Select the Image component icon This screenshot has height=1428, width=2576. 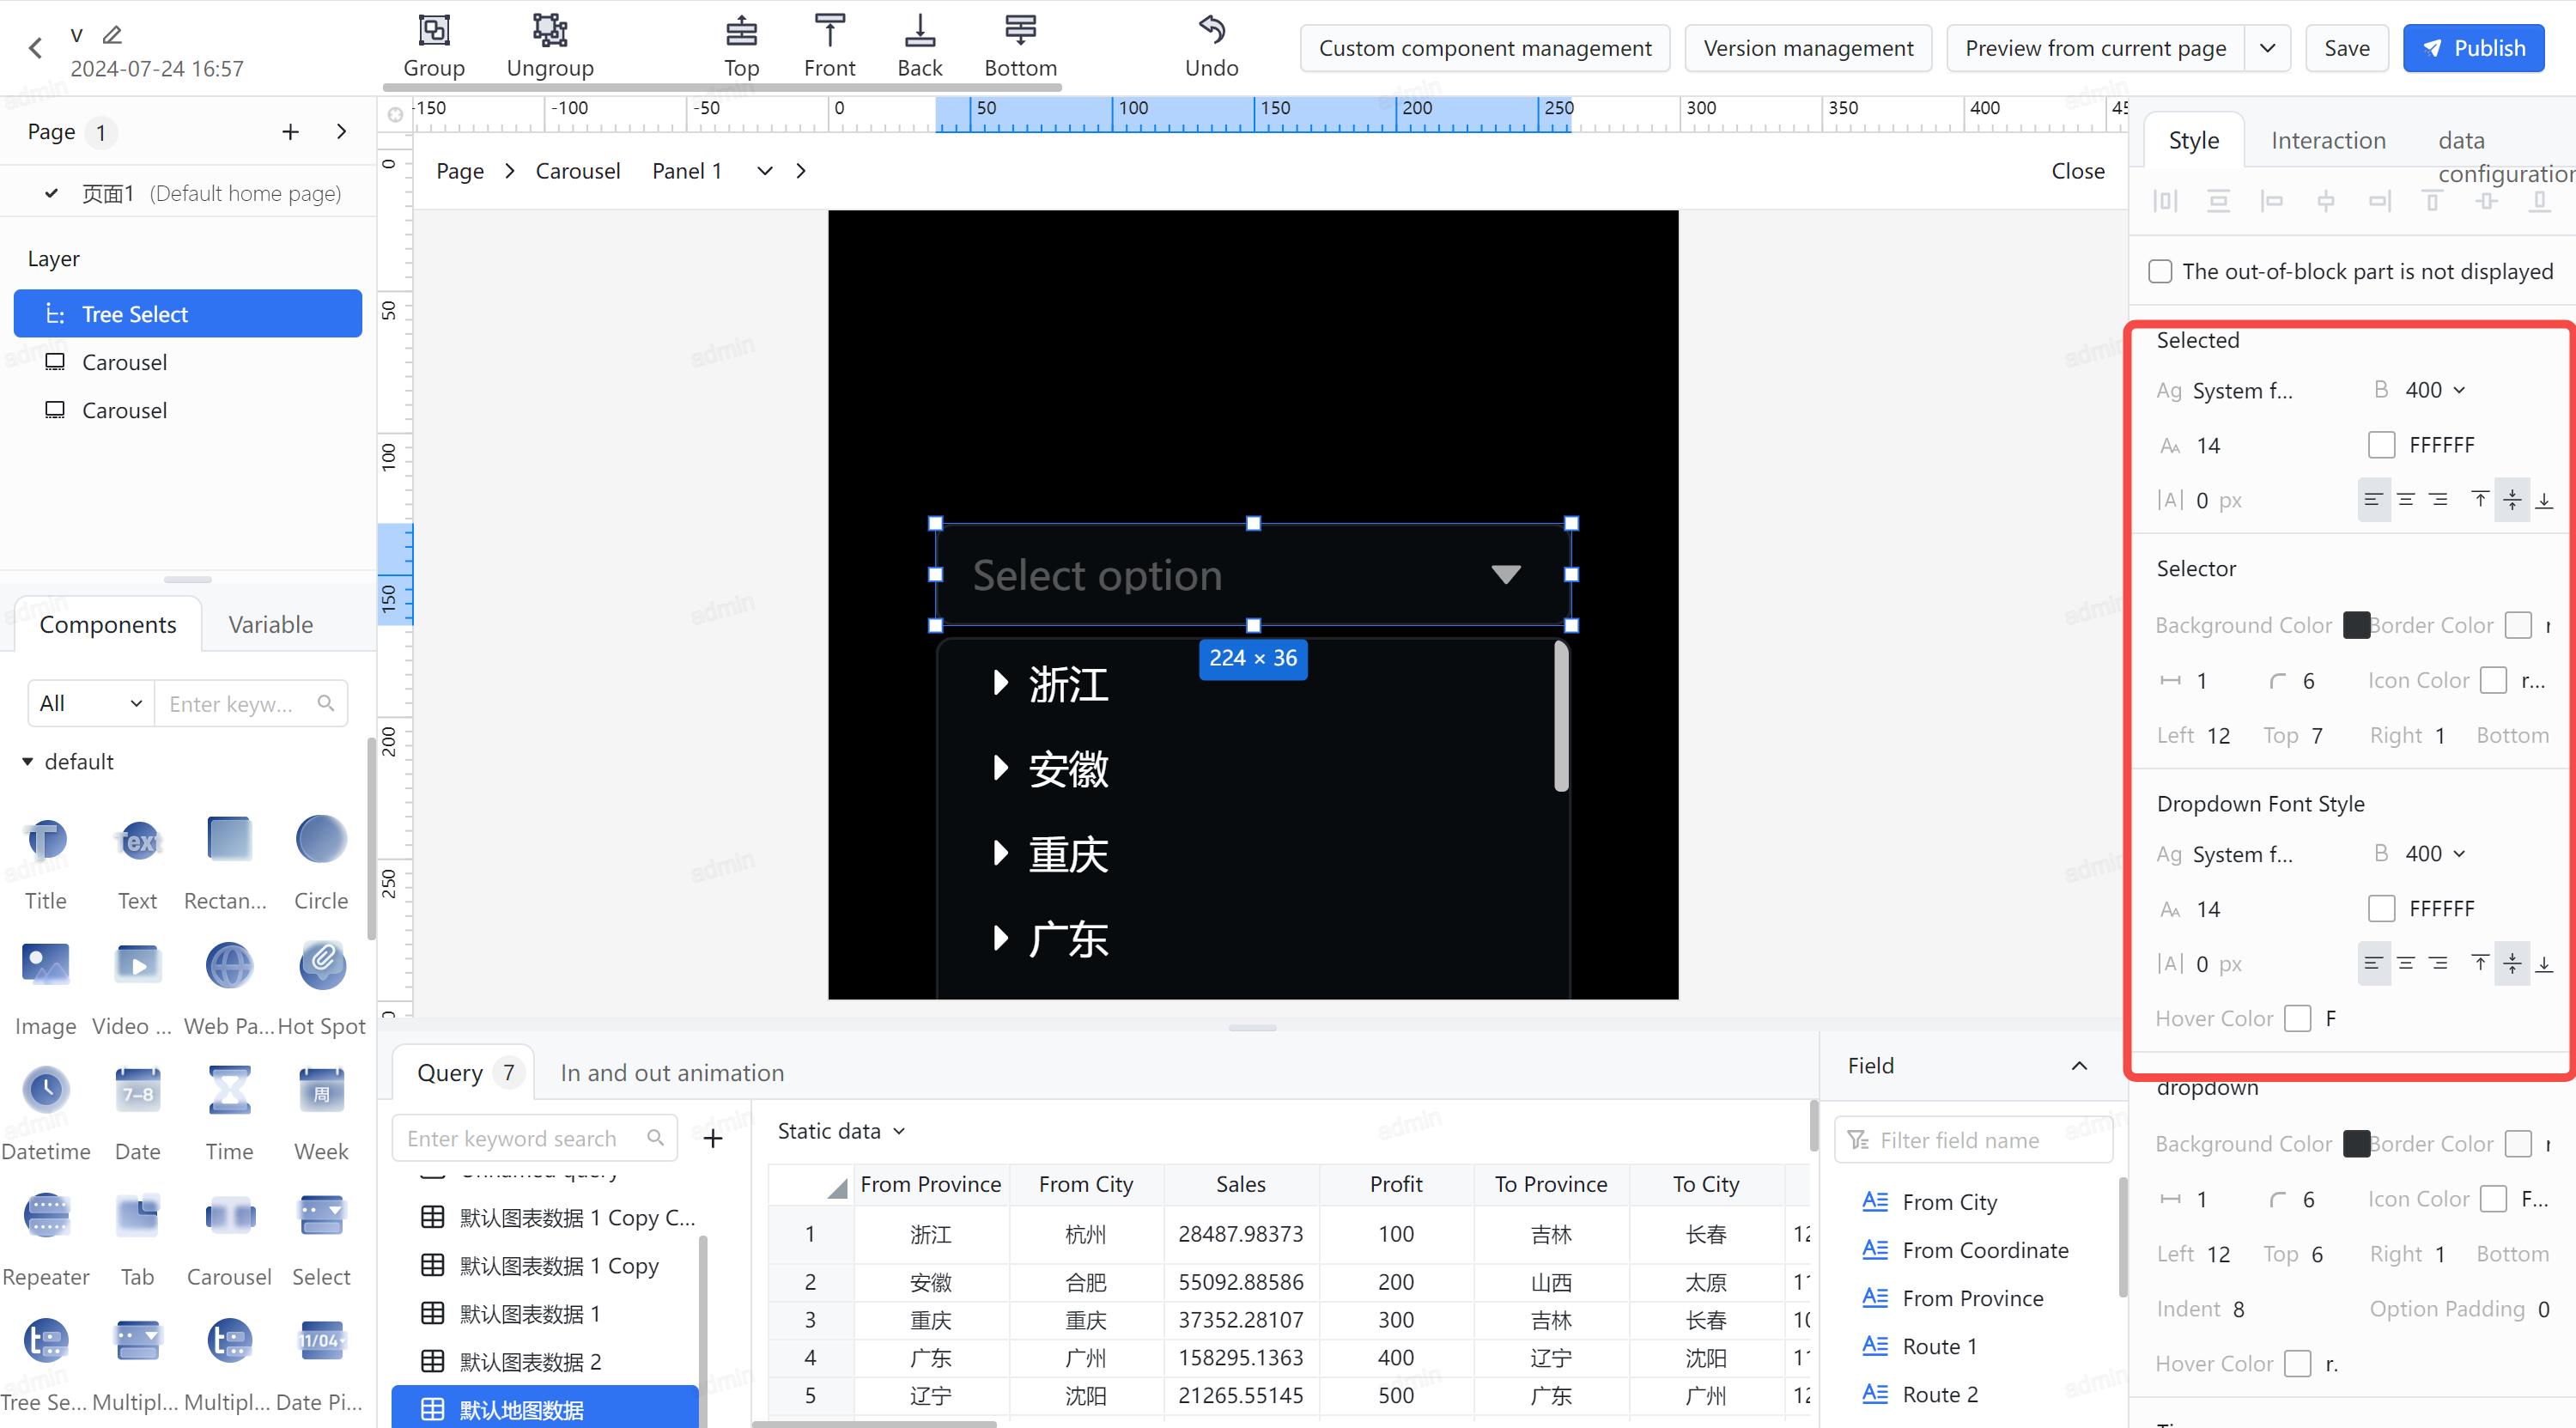tap(46, 965)
